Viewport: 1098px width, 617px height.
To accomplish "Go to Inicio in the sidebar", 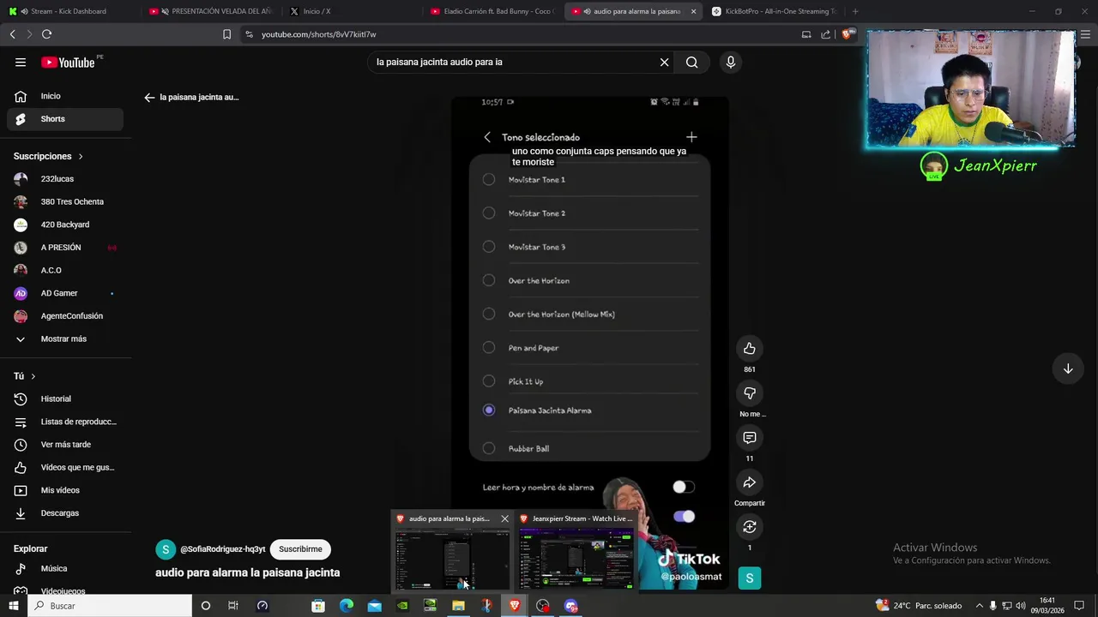I will (65, 96).
